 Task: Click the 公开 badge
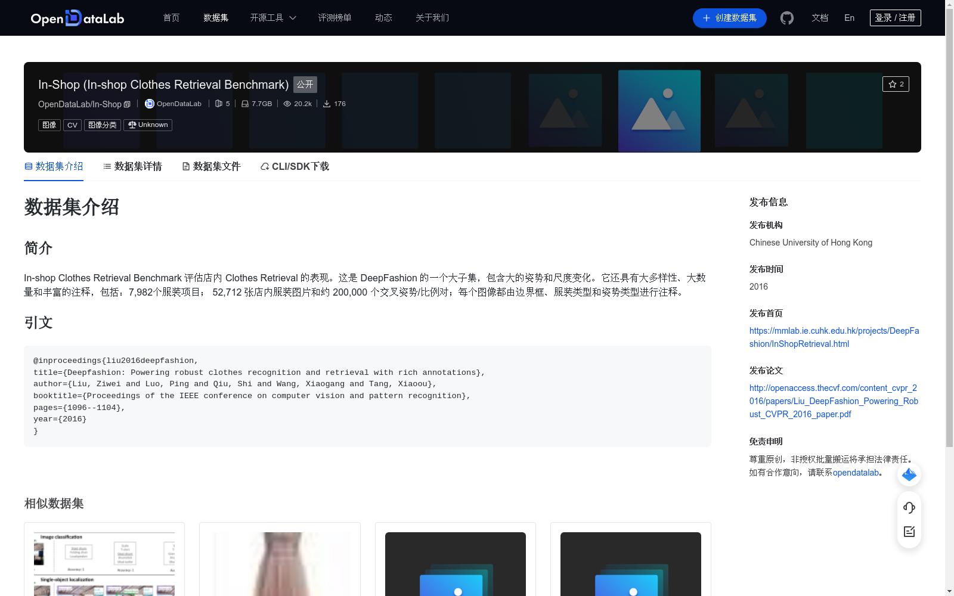[305, 85]
